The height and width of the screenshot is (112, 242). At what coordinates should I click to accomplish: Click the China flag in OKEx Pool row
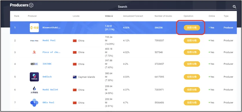pos(75,103)
